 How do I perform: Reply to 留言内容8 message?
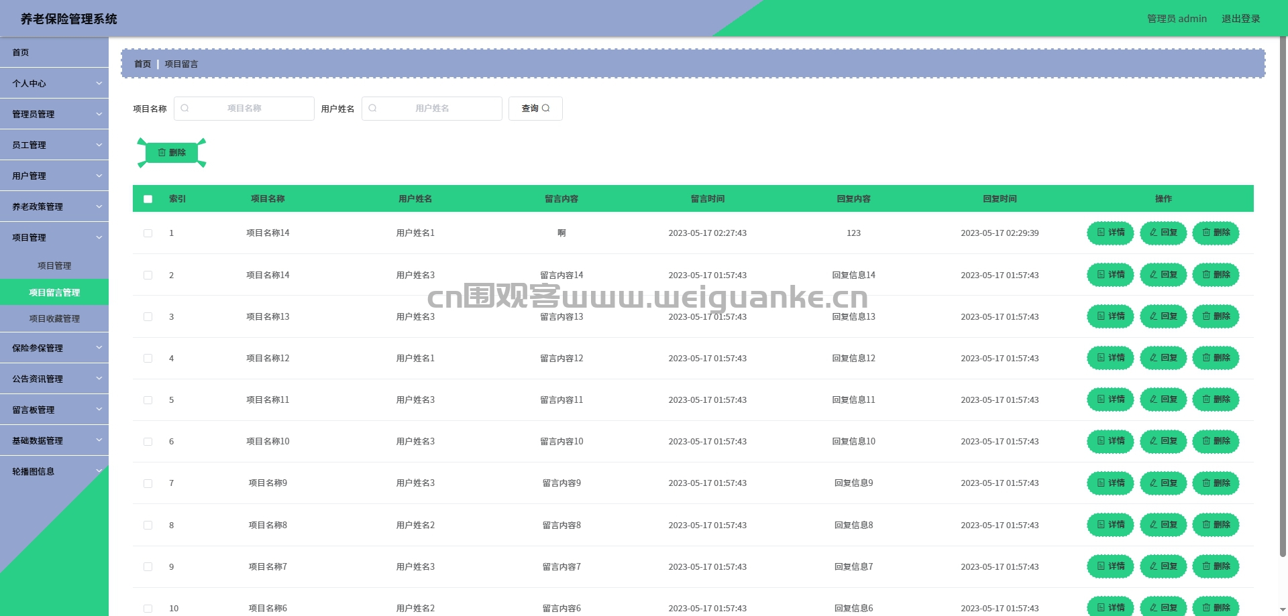pyautogui.click(x=1163, y=525)
